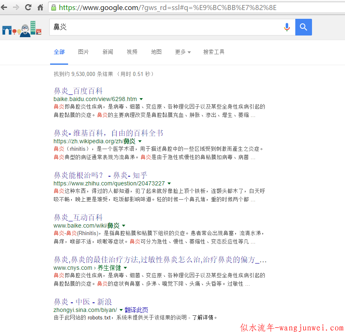Click the green SSL padlock icon
345x332 pixels.
(x=53, y=8)
